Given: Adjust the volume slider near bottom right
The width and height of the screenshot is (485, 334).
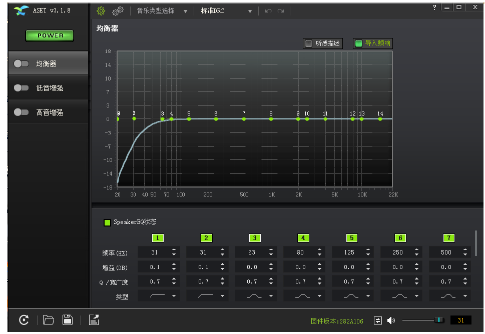Looking at the screenshot, I should click(439, 320).
